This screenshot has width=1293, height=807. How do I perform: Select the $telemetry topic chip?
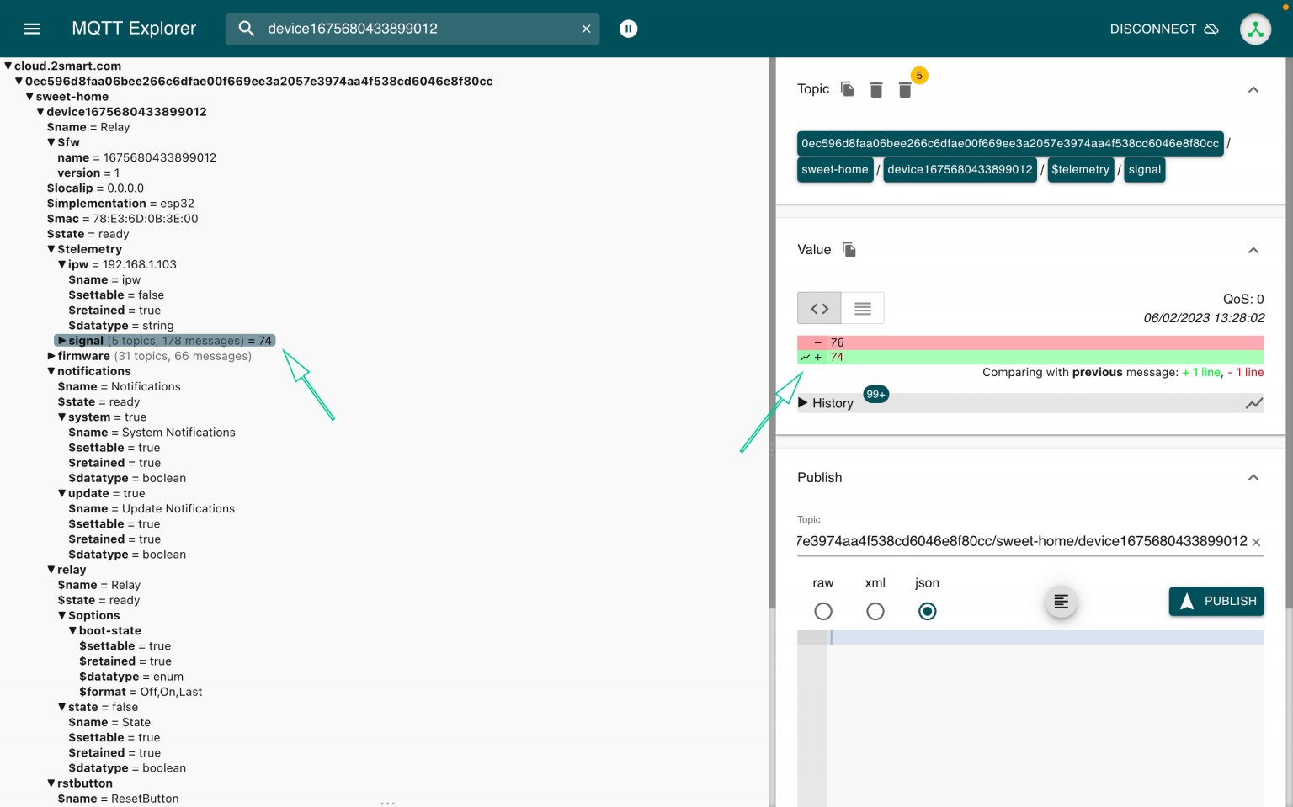(x=1081, y=169)
